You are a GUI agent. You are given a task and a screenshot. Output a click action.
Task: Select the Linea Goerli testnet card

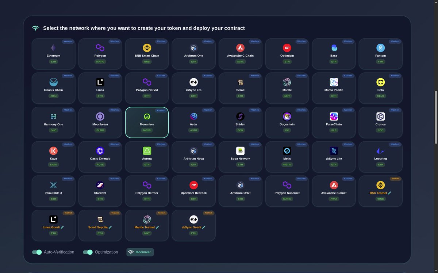(x=53, y=225)
